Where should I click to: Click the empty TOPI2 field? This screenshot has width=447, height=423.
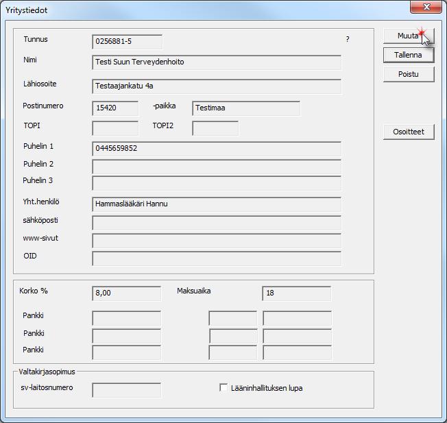[x=215, y=128]
